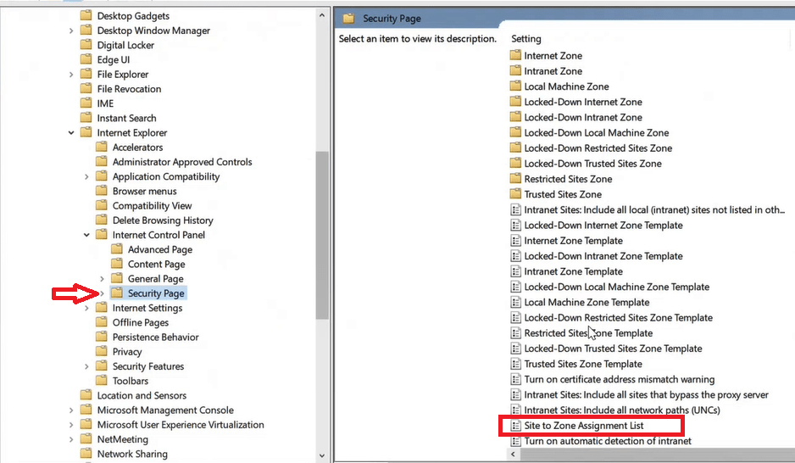Screen dimensions: 795x463
Task: Click the Restricted Sites Zone folder icon
Action: click(515, 179)
